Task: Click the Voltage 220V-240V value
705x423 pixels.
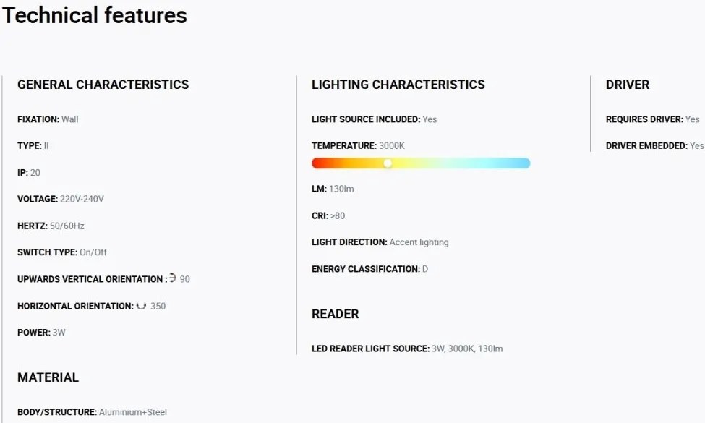Action: [x=82, y=199]
